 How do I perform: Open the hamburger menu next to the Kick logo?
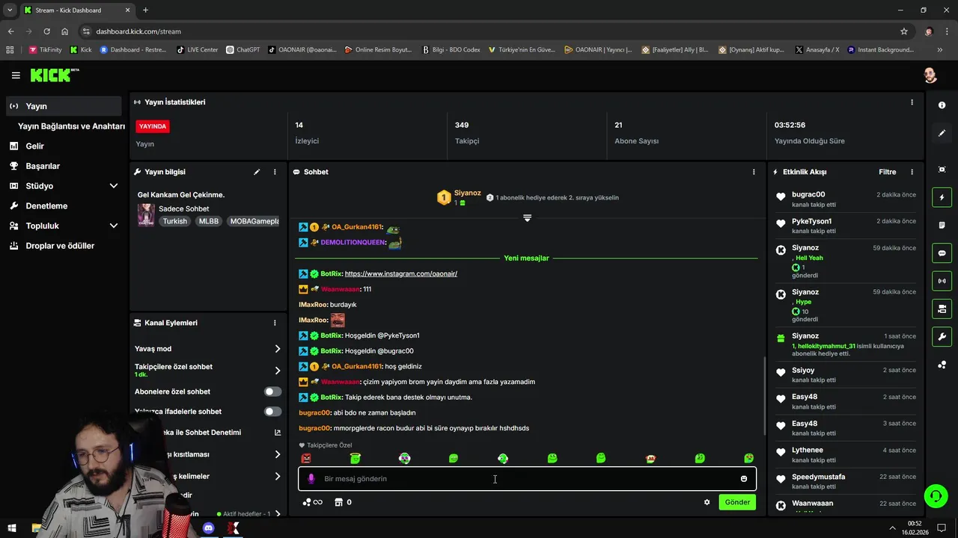pos(16,75)
